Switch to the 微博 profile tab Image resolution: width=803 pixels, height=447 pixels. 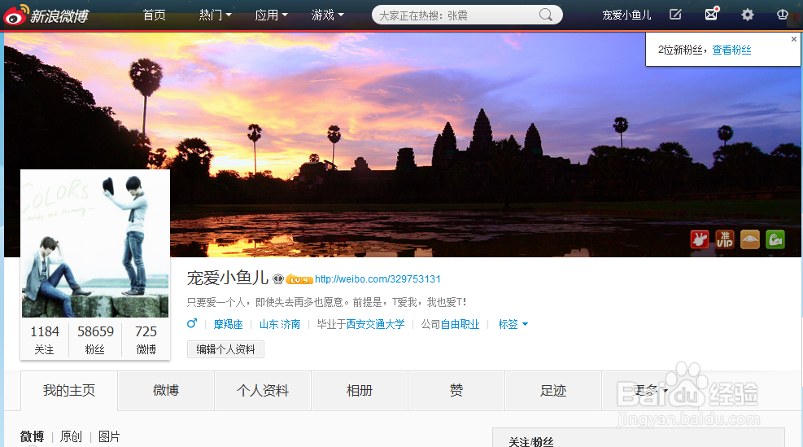point(166,391)
